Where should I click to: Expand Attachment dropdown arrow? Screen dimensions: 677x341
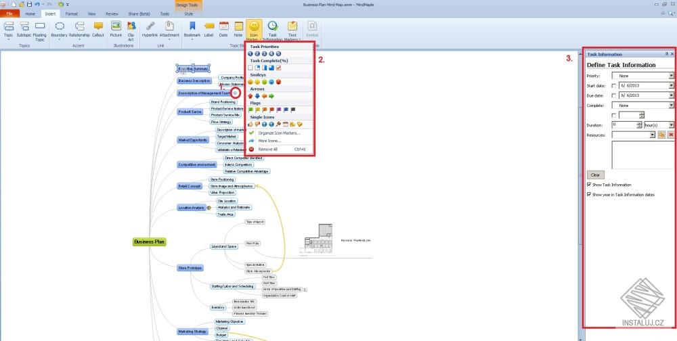[x=169, y=39]
